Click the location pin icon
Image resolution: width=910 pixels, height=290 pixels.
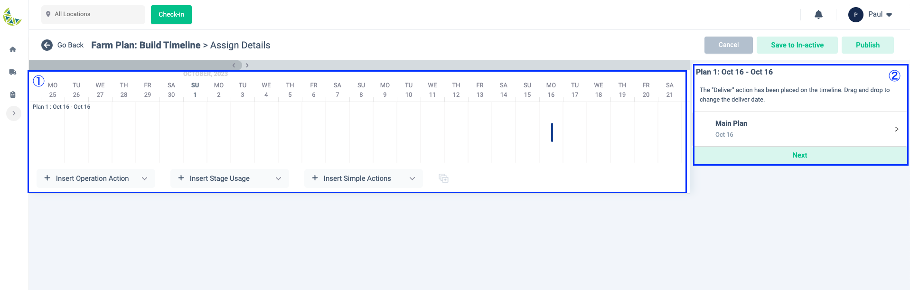pyautogui.click(x=48, y=14)
